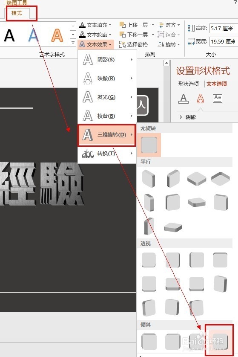This screenshot has height=357, width=238.
Task: Open the 旋转 dropdown
Action: [x=169, y=44]
